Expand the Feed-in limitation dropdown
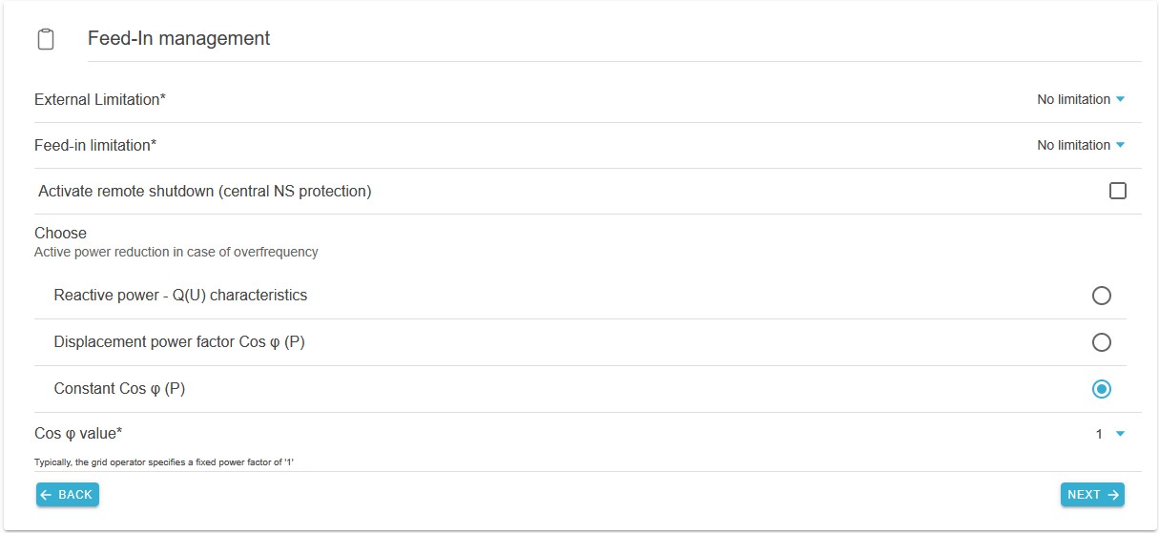The image size is (1159, 533). [1081, 145]
